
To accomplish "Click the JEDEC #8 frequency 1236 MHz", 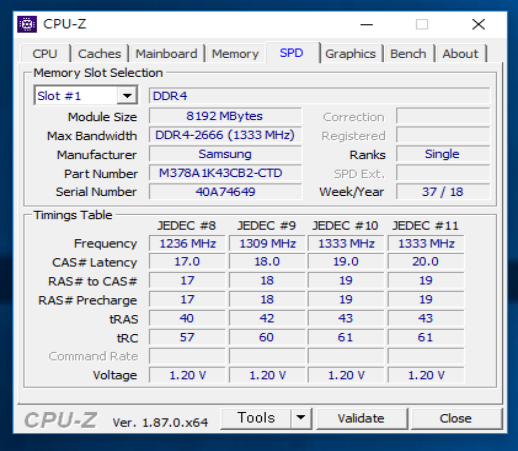I will (187, 243).
